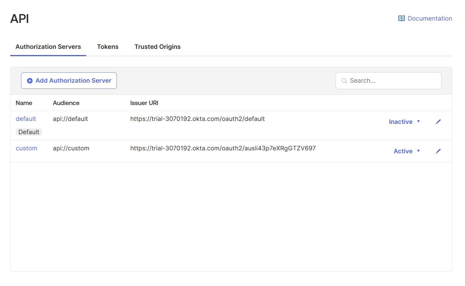The width and height of the screenshot is (465, 286).
Task: Open the Active status menu for custom server
Action: (403, 151)
